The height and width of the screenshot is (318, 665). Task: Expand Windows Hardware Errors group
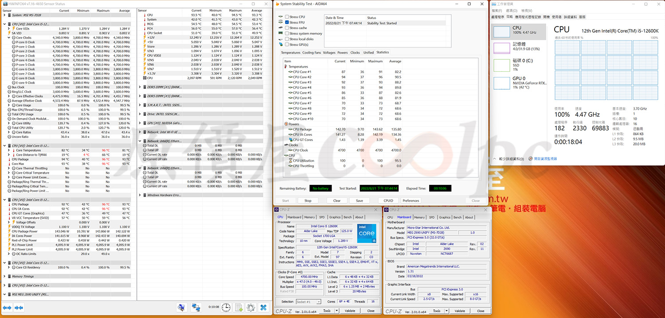point(140,195)
